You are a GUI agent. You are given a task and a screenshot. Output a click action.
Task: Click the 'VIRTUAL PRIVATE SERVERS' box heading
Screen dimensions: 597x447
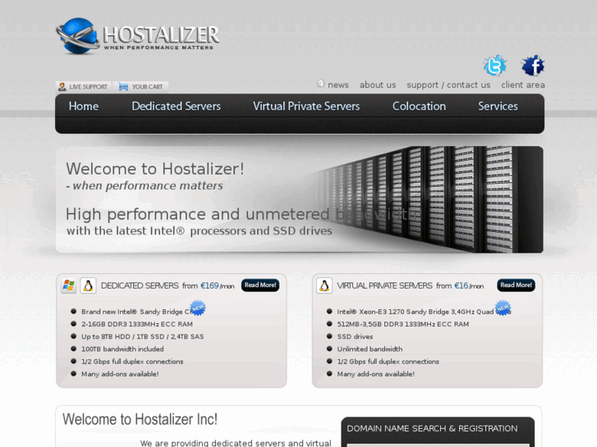point(384,285)
